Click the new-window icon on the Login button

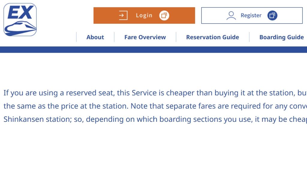click(x=164, y=16)
